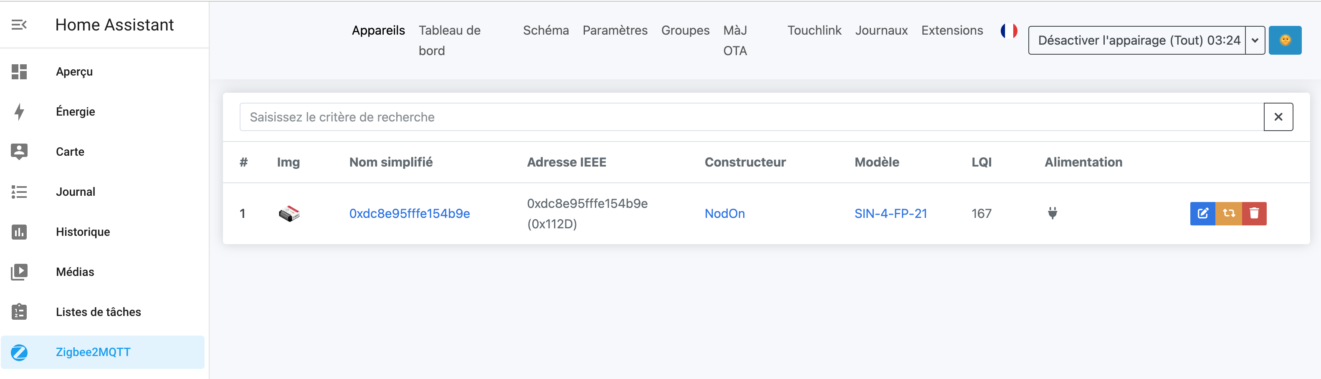The image size is (1321, 379).
Task: Open the Extensions tab
Action: click(x=952, y=30)
